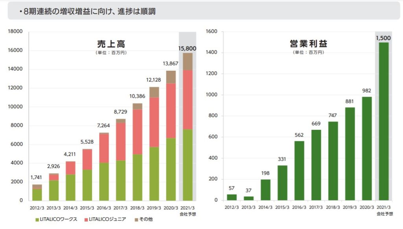Select the 2018/3 stacked bar in sales chart
This screenshot has height=229, width=403.
click(x=137, y=152)
